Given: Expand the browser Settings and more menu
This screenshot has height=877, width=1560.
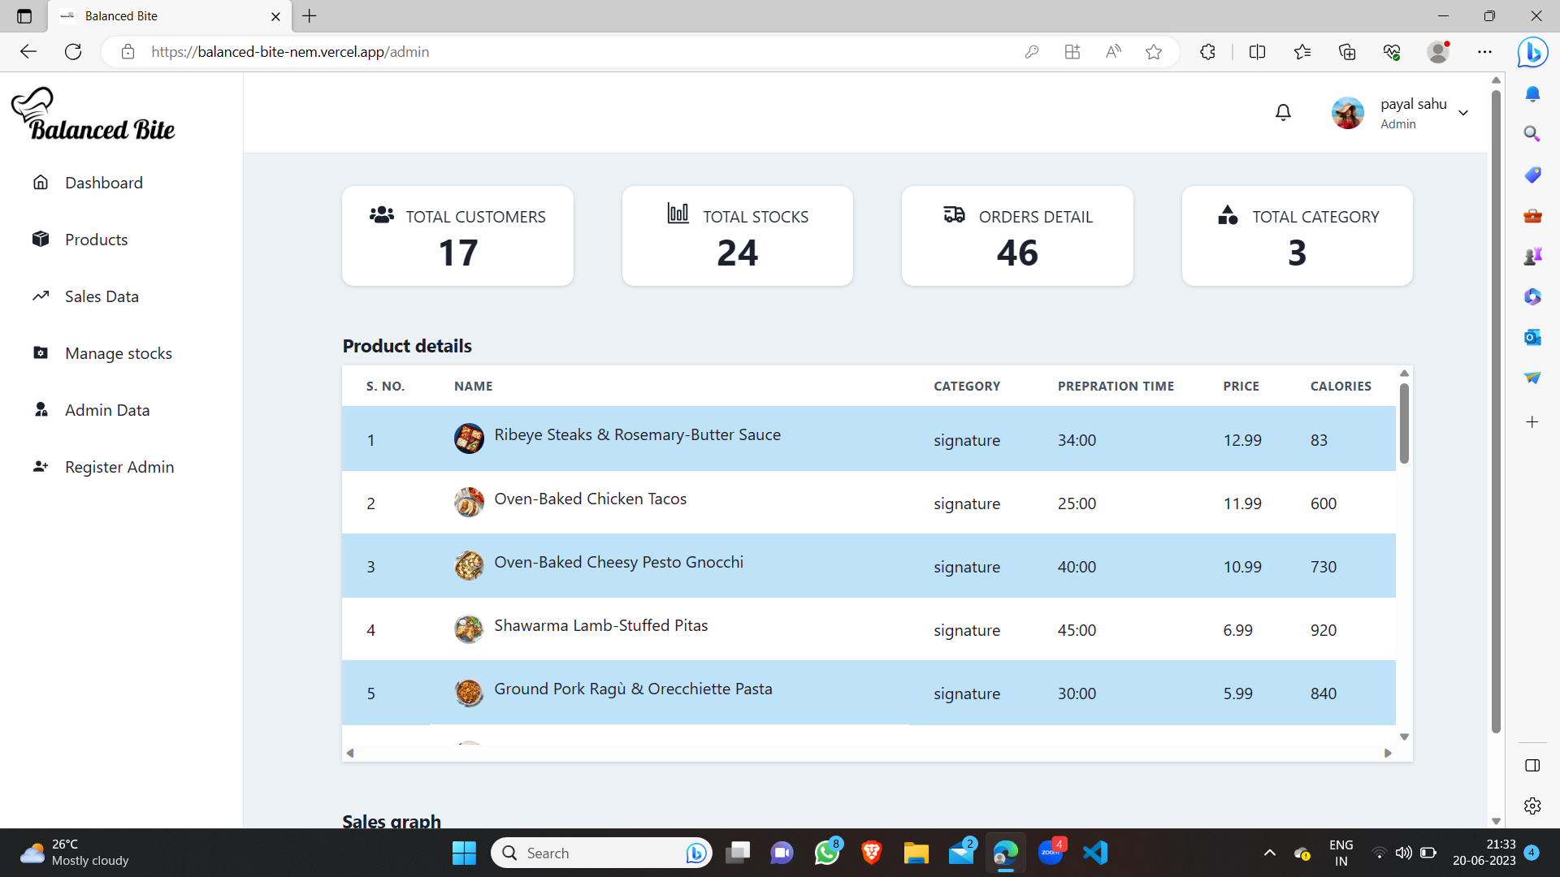Looking at the screenshot, I should 1485,51.
